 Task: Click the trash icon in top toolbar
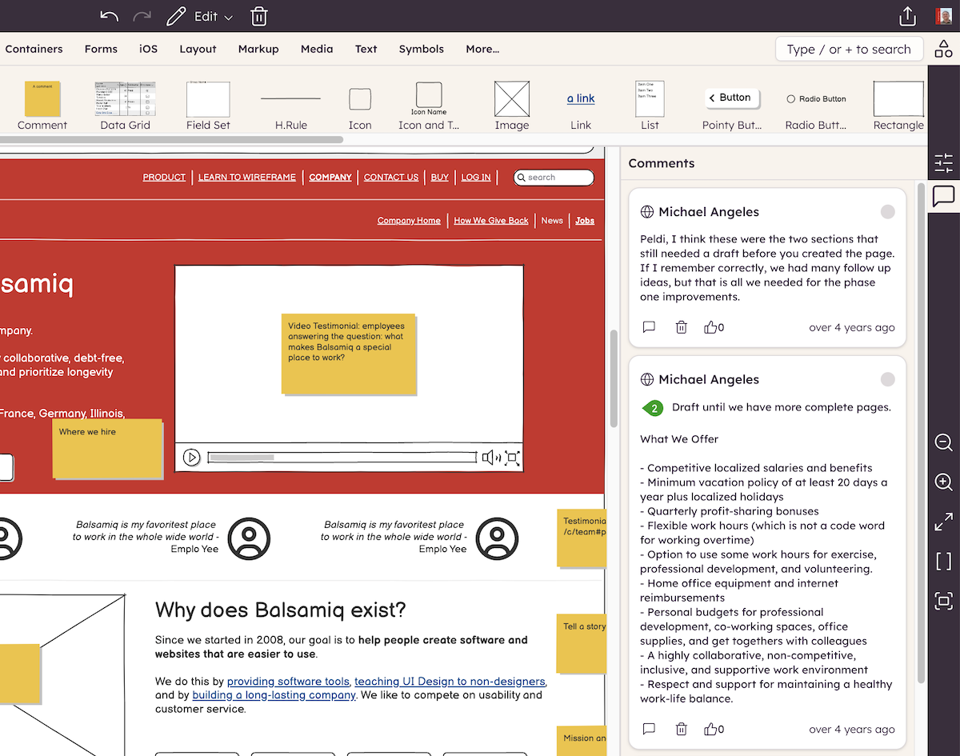[x=259, y=17]
